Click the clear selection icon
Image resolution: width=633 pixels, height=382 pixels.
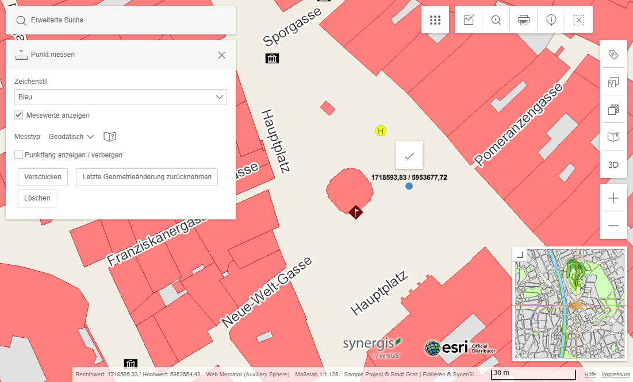coord(579,20)
